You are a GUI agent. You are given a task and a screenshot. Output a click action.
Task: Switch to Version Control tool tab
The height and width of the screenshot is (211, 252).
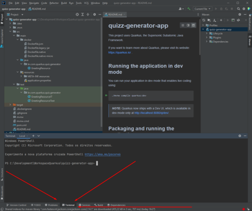16,205
